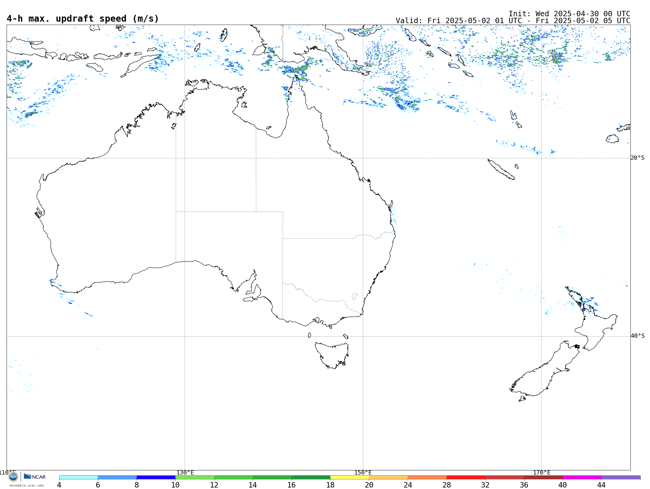Click the light green 10-12 color swatch
Screen dimensions: 650x489
click(x=195, y=478)
